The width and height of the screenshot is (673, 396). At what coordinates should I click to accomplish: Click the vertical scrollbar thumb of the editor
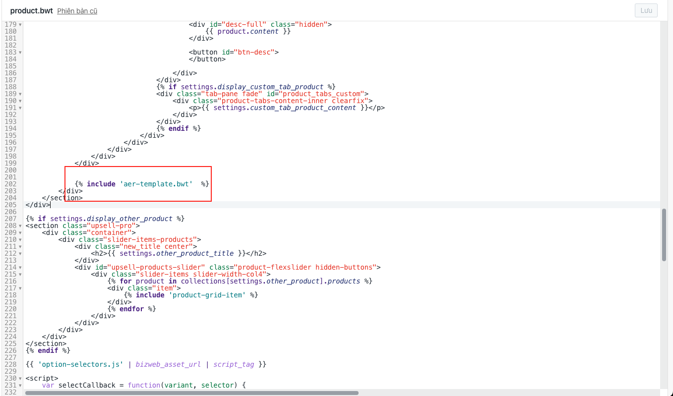tap(664, 234)
